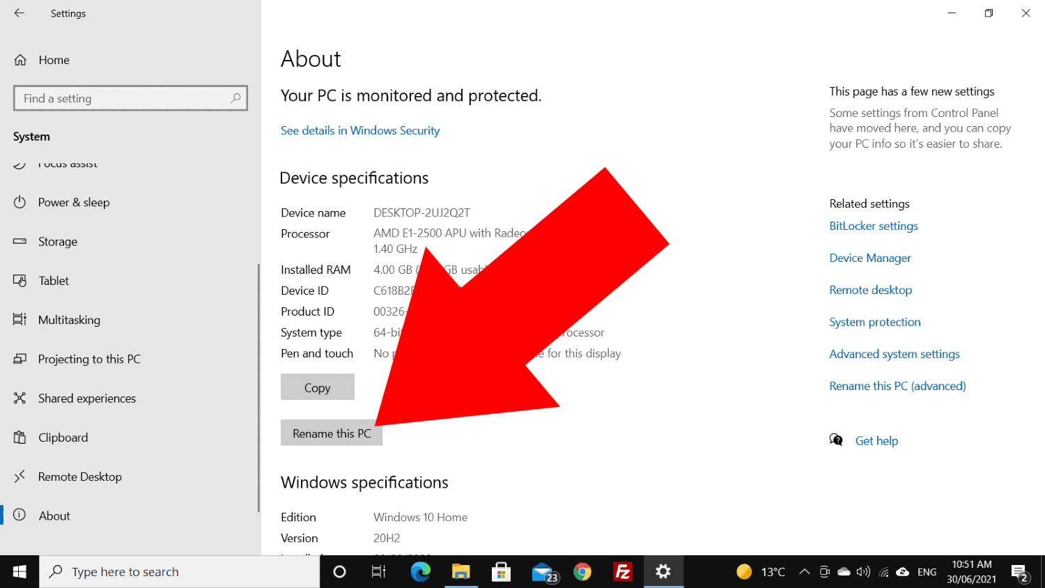Go back using the Settings back arrow
This screenshot has height=588, width=1045.
coord(20,13)
